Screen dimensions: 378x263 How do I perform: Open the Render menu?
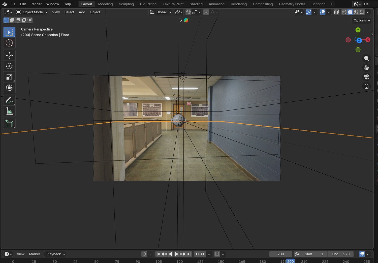click(36, 4)
